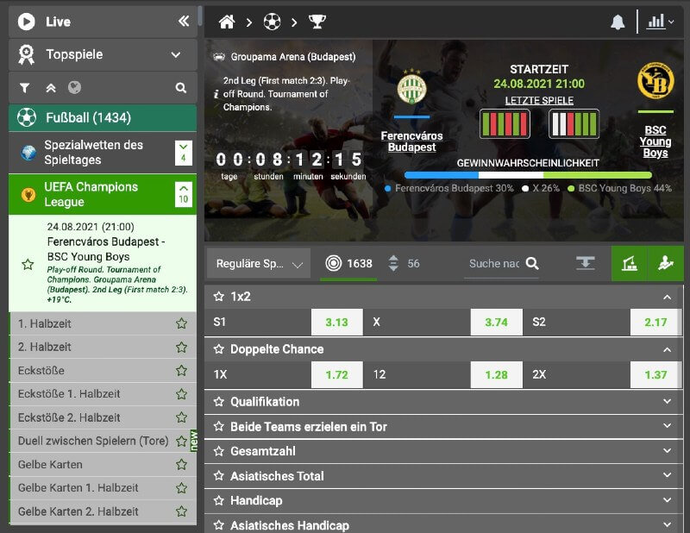
Task: Open sidebar search magnifier
Action: coord(181,88)
